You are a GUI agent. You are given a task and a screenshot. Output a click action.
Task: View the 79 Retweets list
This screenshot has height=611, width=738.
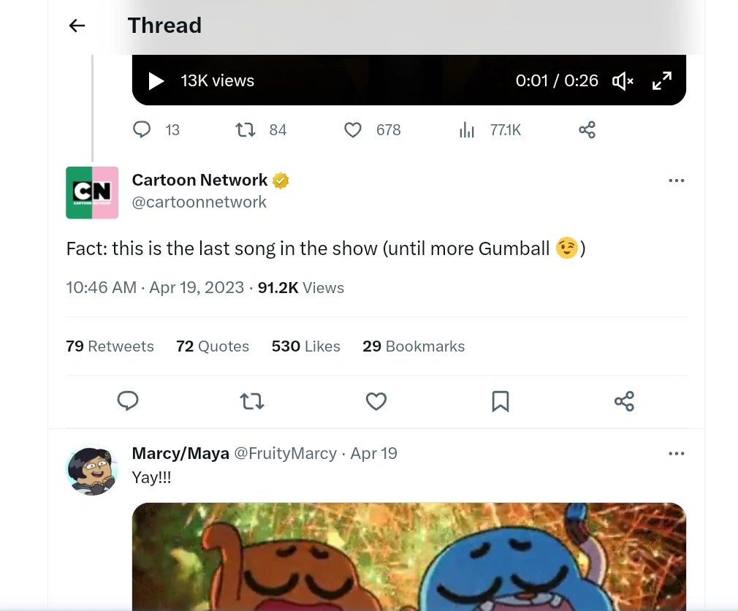pyautogui.click(x=110, y=346)
